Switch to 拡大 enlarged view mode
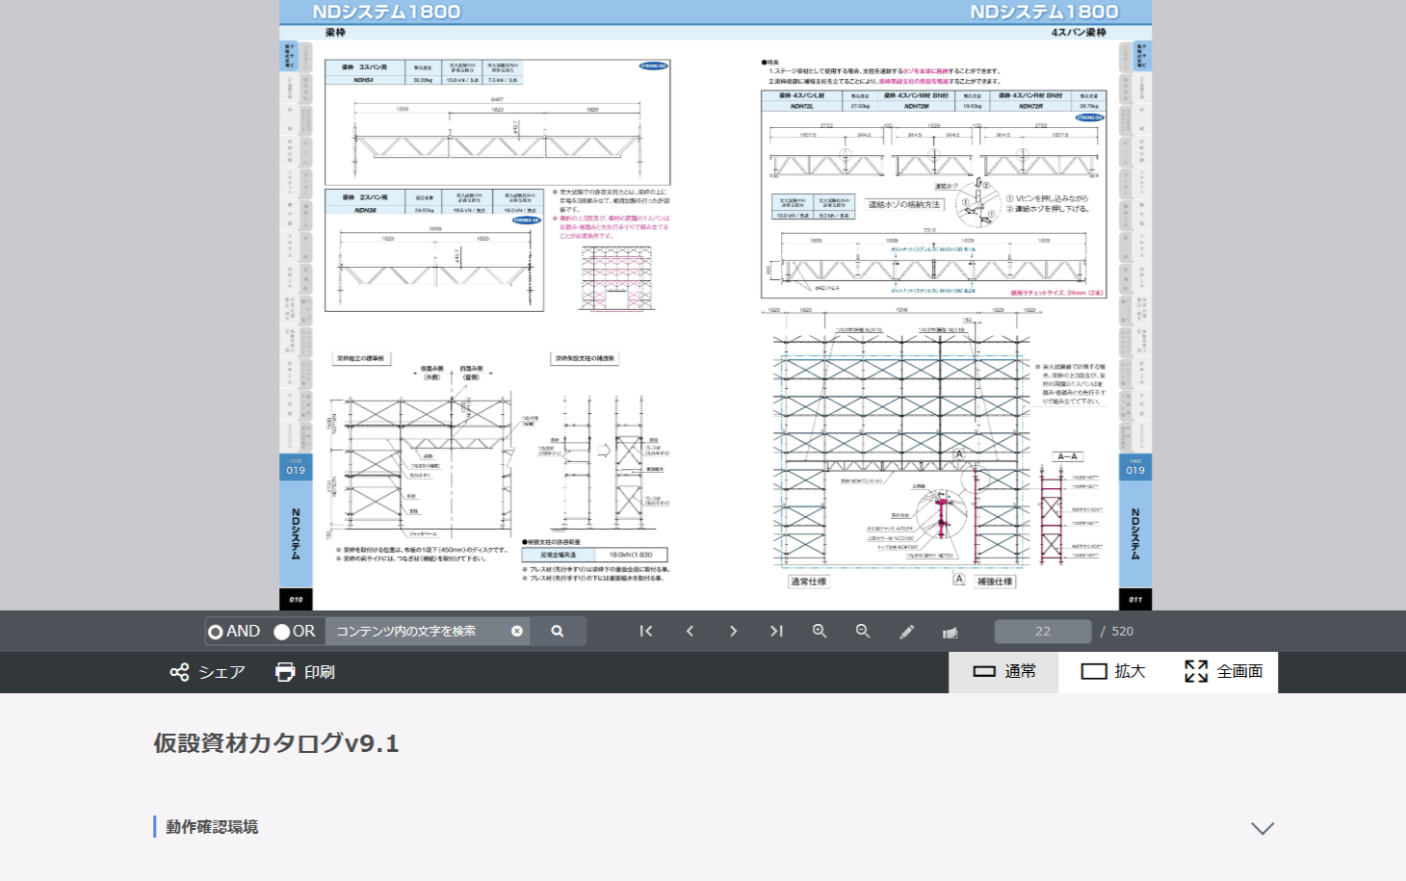 point(1112,672)
